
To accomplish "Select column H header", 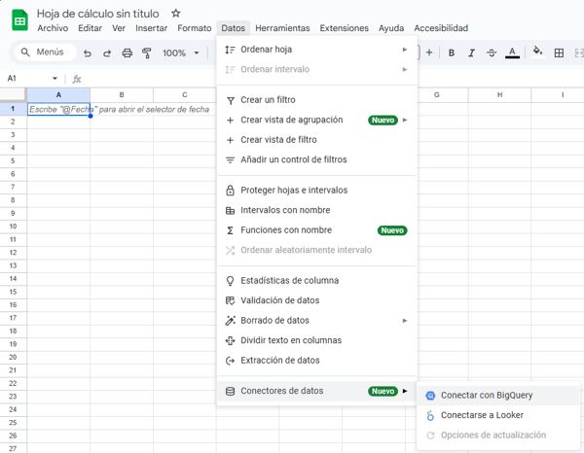I will pos(499,95).
